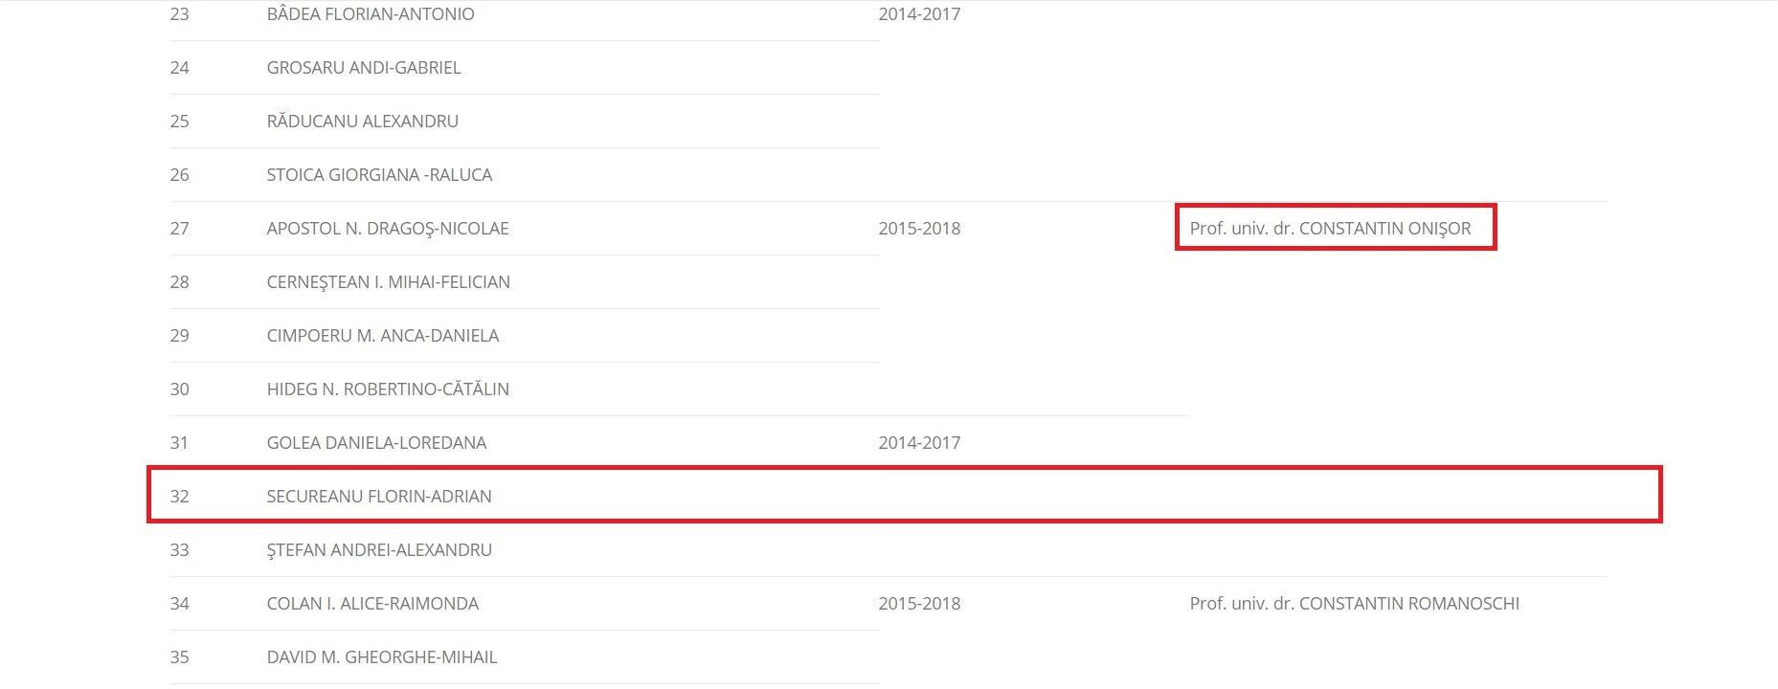
Task: Click GROSARU ANDI-GABRIEL in row 24
Action: coord(364,68)
